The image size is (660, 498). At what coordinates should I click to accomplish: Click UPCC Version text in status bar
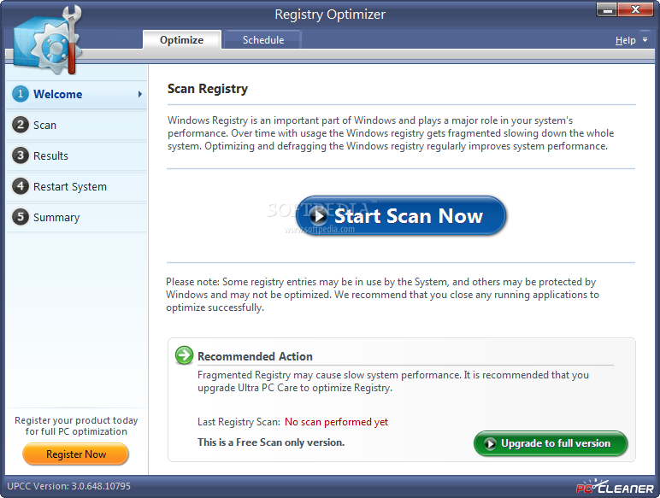point(69,486)
